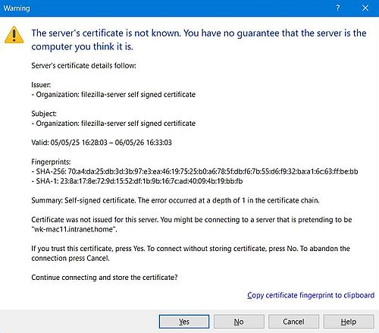Click the "server's certificate is not known" heading

(x=199, y=39)
